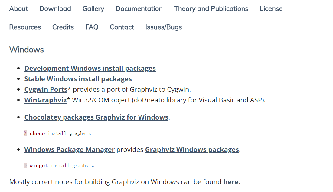Open the Download page
333x192 pixels.
pyautogui.click(x=55, y=9)
